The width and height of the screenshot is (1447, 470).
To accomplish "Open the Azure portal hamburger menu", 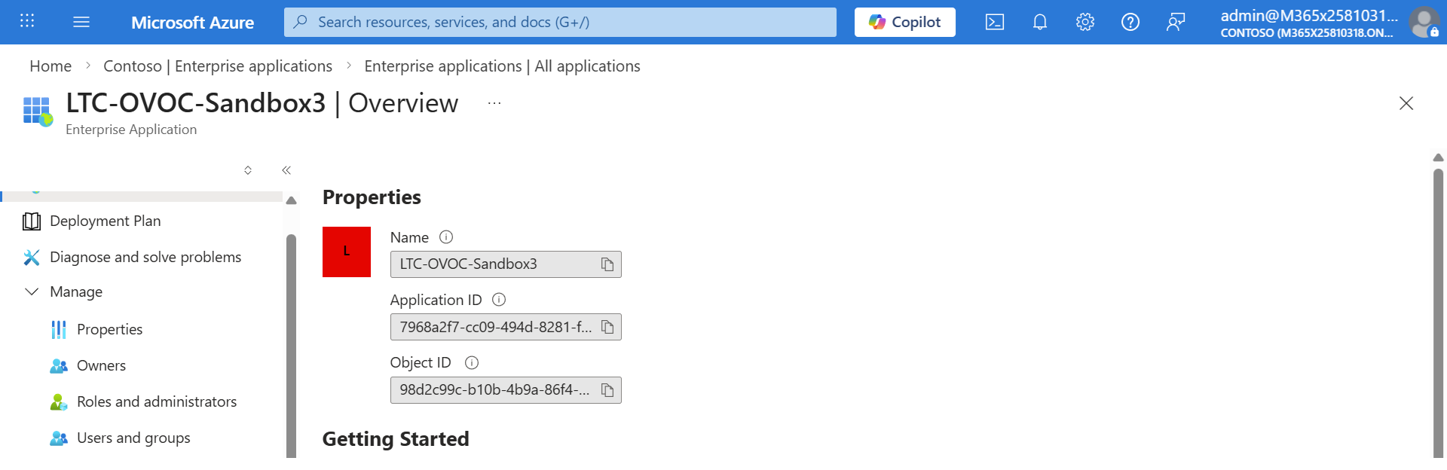I will coord(81,23).
